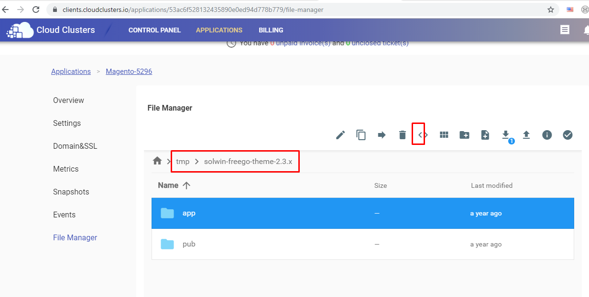This screenshot has height=297, width=589.
Task: Sort files by Name column arrow
Action: click(x=186, y=185)
